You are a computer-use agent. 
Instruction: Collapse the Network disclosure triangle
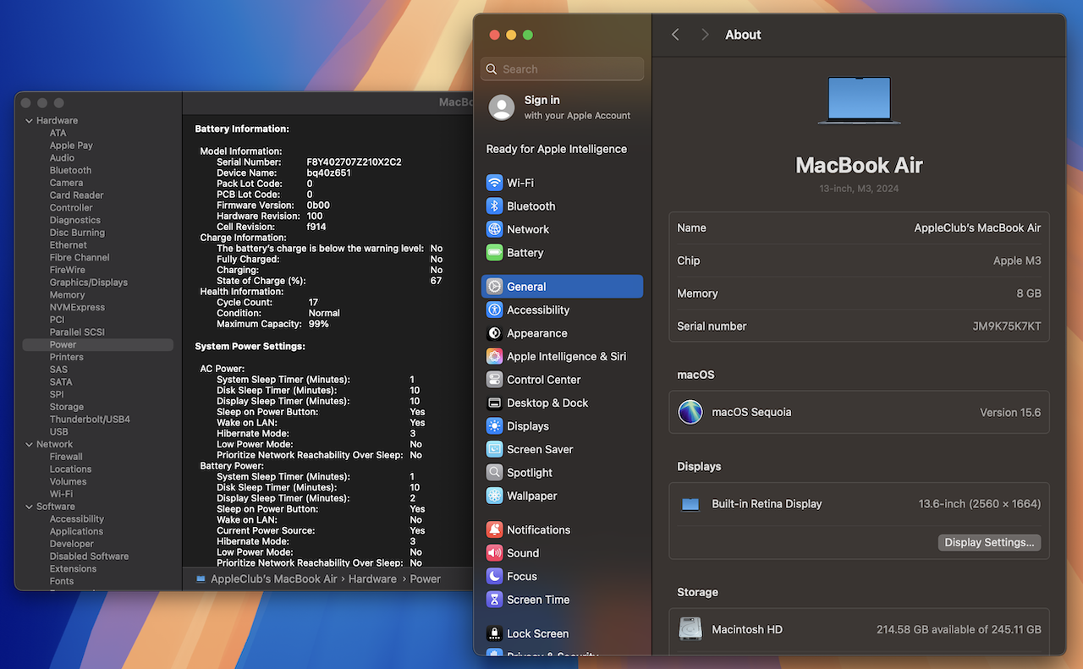[29, 444]
